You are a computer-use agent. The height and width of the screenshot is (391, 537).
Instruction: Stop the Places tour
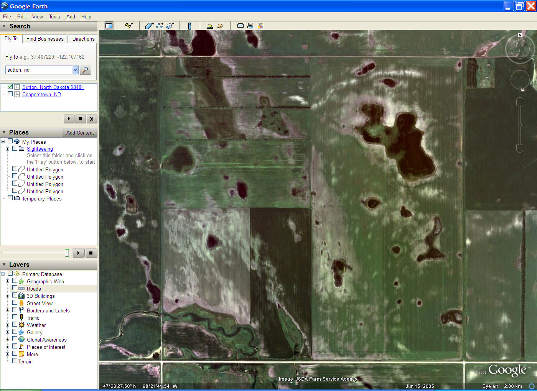coord(91,253)
